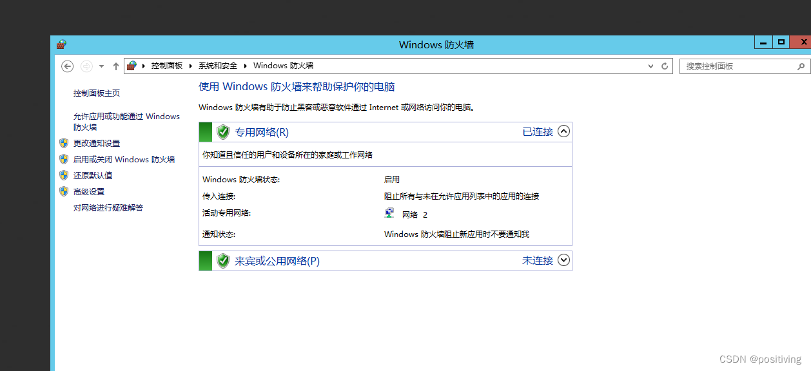
Task: Click shield icon beside 高级设置
Action: tap(64, 191)
